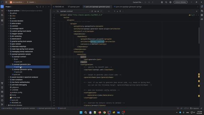Switch to openapi.yaml tab
Screen dimensions: 204x115
74,7
